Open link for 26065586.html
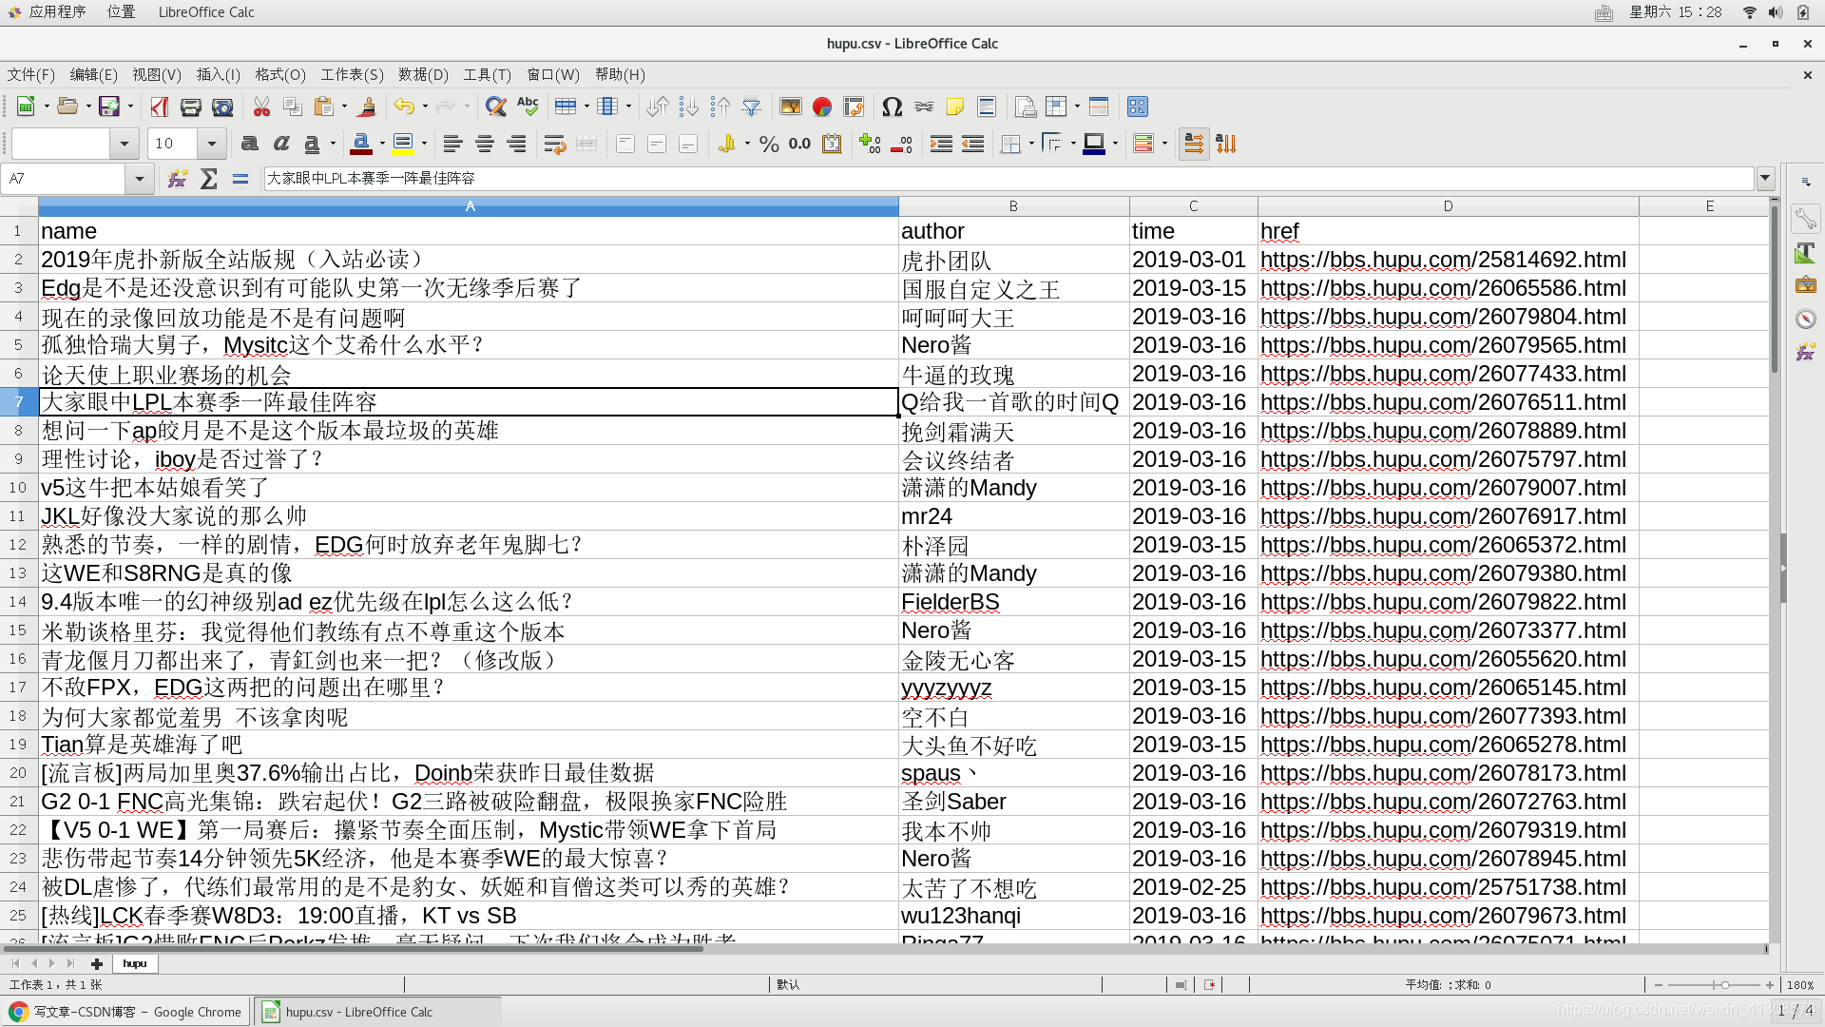The image size is (1825, 1027). [1443, 288]
